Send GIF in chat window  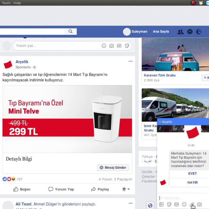click(177, 204)
